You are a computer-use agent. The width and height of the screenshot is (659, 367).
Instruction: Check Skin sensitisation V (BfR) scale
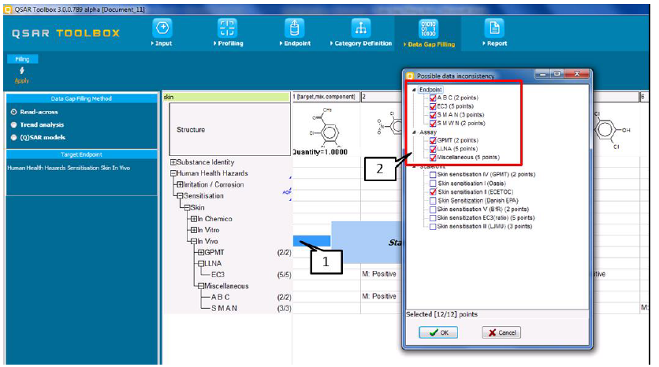(x=433, y=209)
